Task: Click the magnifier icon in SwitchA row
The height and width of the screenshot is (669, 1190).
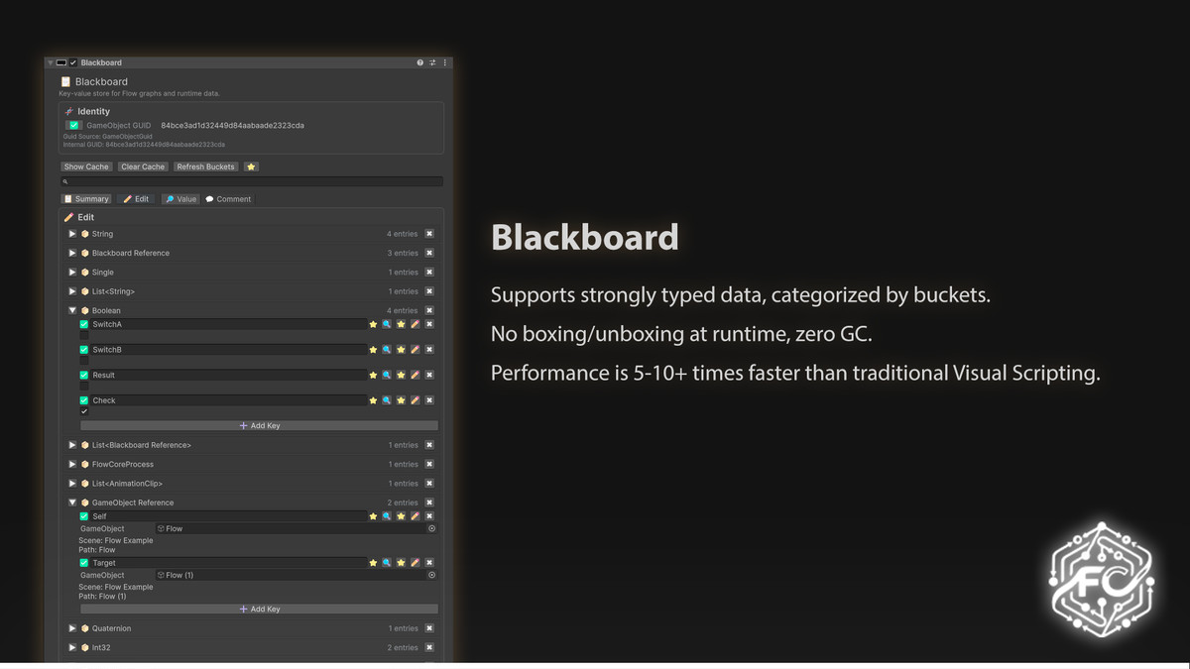Action: [387, 324]
